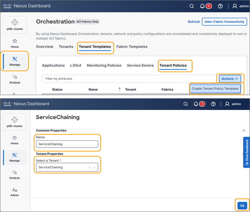The image size is (250, 212).
Task: Open Manage in the top sidebar
Action: [15, 61]
